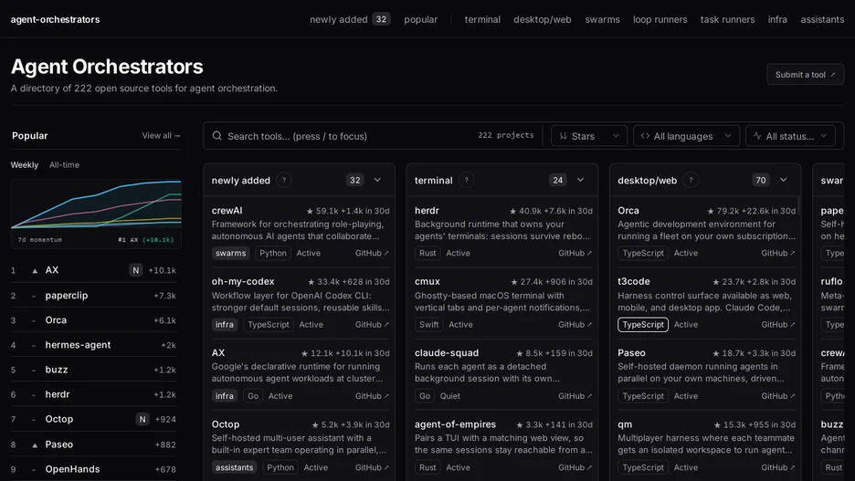
Task: Filter by infra tag on oh-my-codex
Action: tap(225, 325)
